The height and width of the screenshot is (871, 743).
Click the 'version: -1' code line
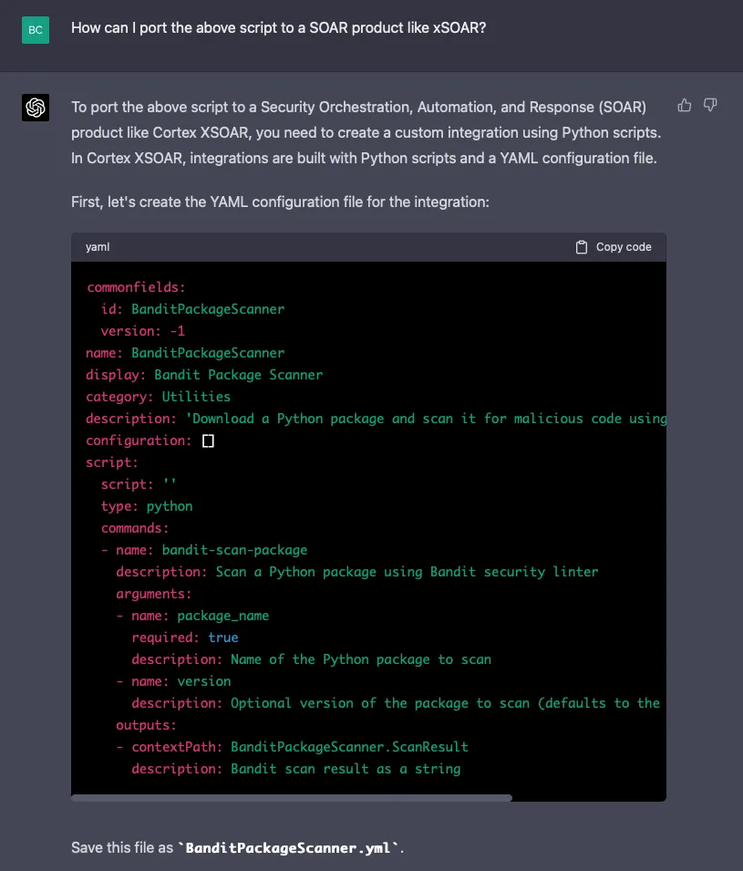(x=143, y=331)
